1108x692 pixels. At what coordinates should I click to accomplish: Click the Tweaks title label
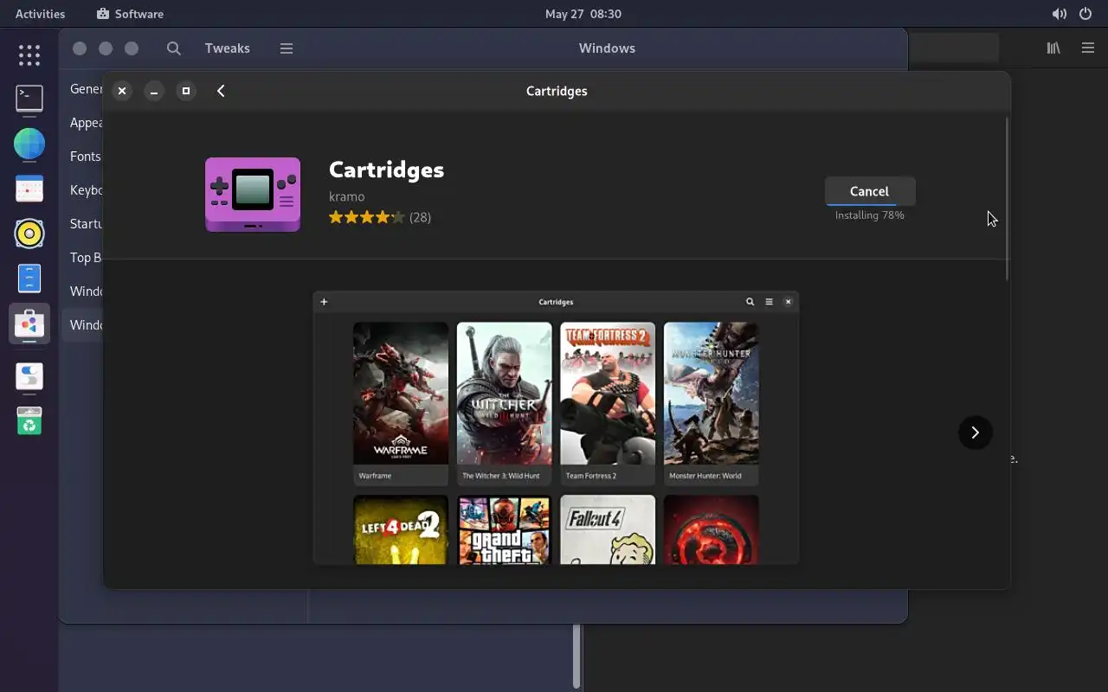(228, 48)
